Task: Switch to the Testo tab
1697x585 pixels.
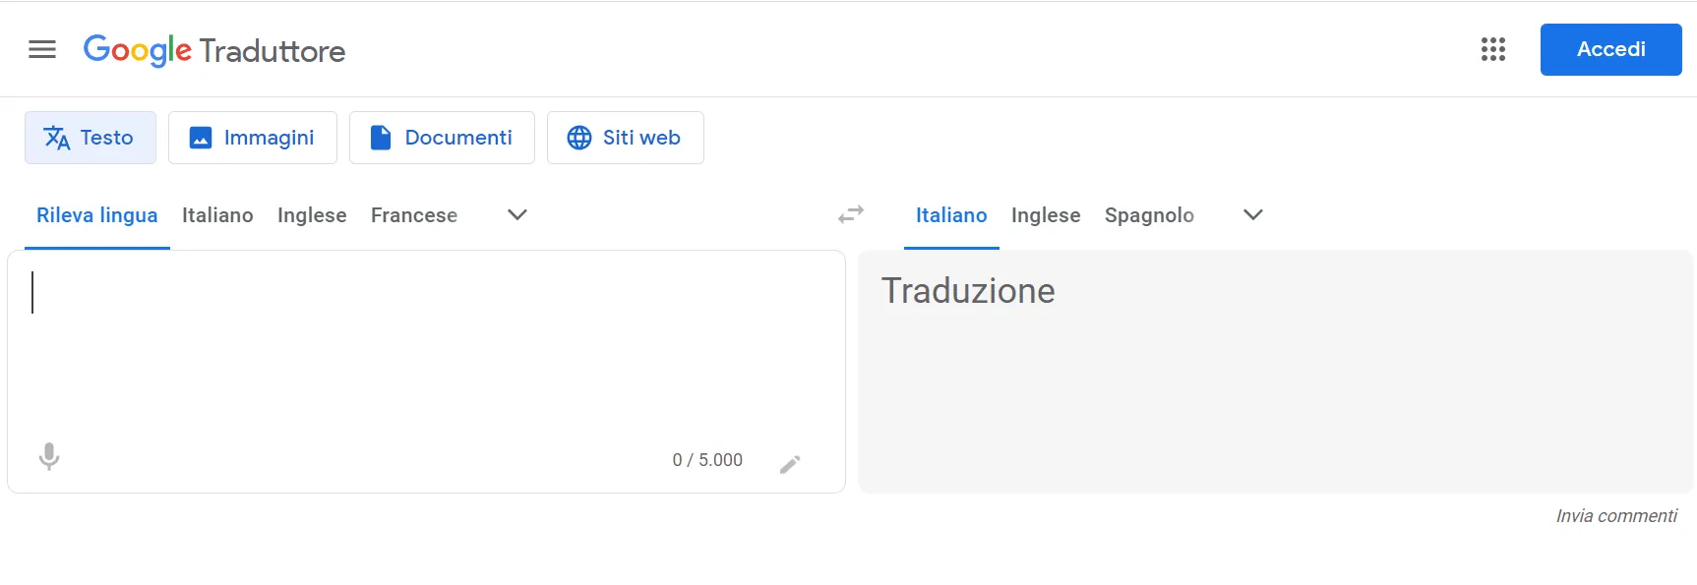Action: pos(90,138)
